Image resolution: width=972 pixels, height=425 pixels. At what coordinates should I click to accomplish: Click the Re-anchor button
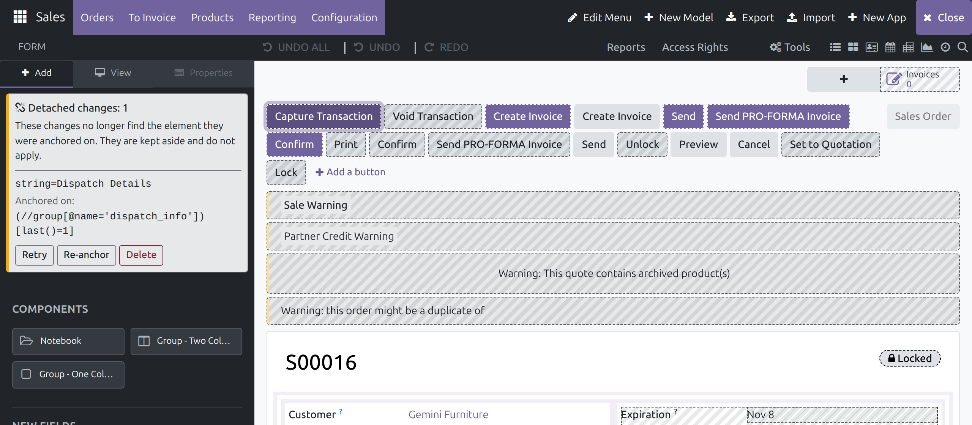point(87,255)
